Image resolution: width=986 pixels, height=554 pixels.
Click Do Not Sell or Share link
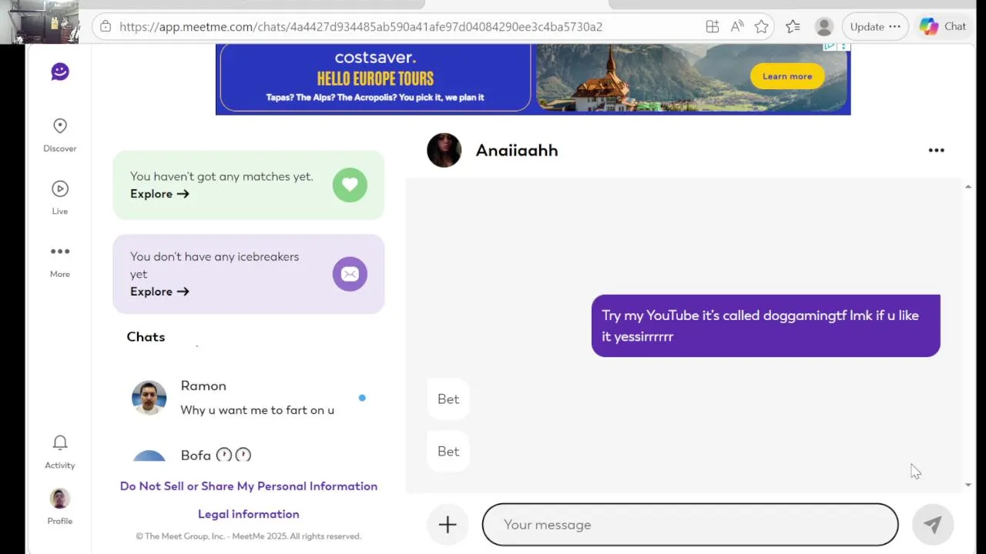click(x=249, y=486)
